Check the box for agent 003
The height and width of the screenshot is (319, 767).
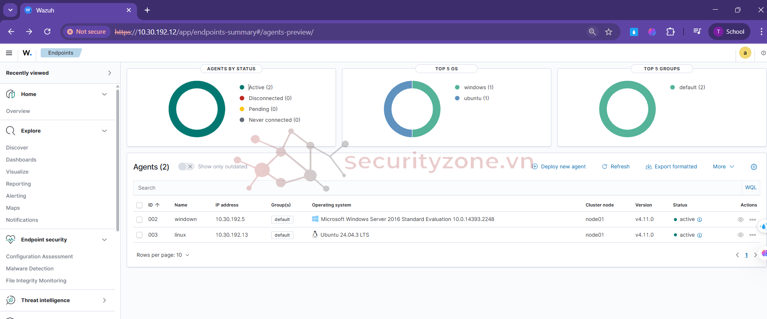(x=140, y=235)
